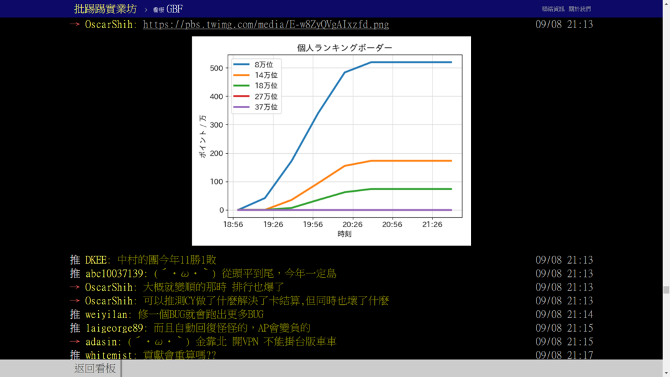This screenshot has width=670, height=377.
Task: Open the 關於我們 link
Action: 580,9
